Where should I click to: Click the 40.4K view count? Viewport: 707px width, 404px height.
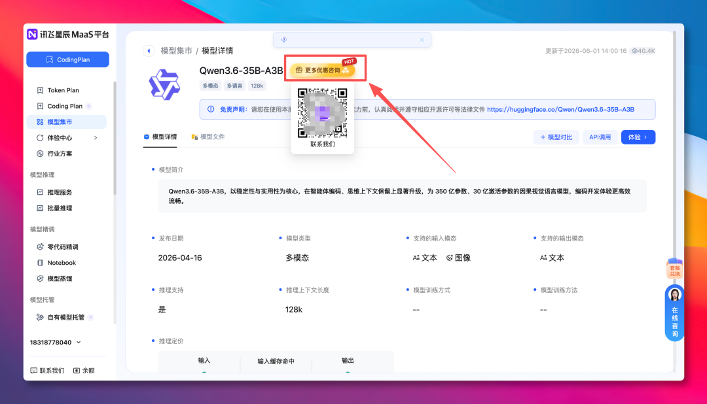[x=643, y=51]
